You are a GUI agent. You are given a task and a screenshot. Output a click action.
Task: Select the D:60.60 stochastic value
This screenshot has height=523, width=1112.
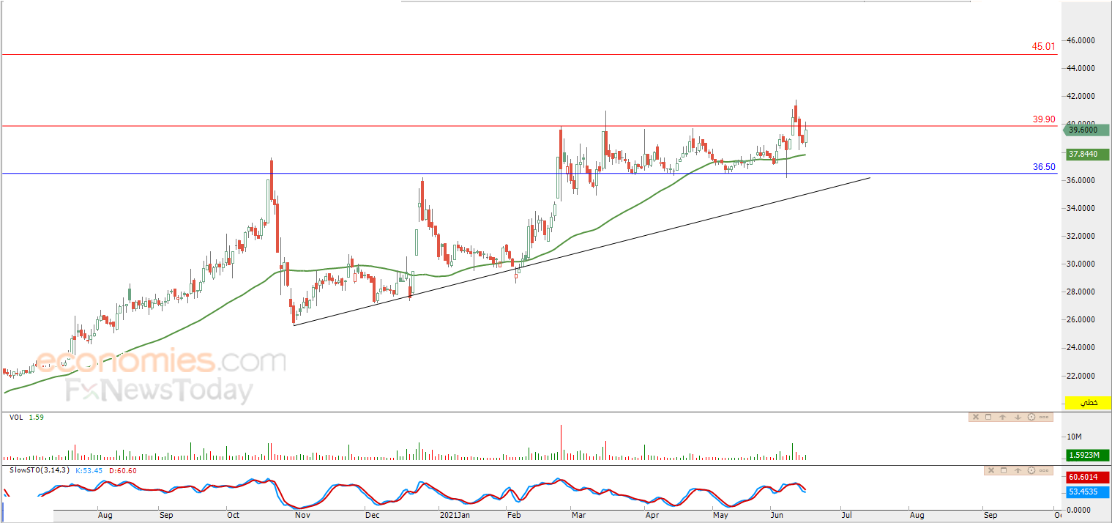(123, 470)
